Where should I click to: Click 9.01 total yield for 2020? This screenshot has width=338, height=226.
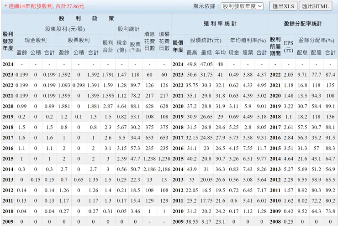261,106
